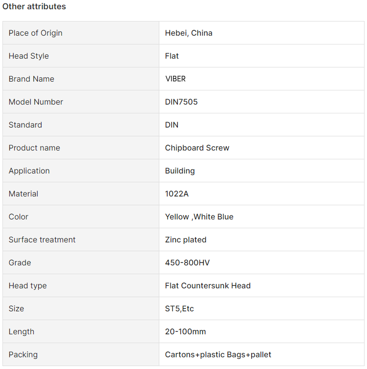Click the "VIBER" brand name value
Viewport: 367px width, 369px height.
(x=175, y=79)
